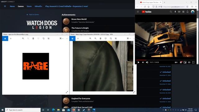Toggle YouTube autoplay switch
Screen dimensions: 199x112
tap(176, 62)
